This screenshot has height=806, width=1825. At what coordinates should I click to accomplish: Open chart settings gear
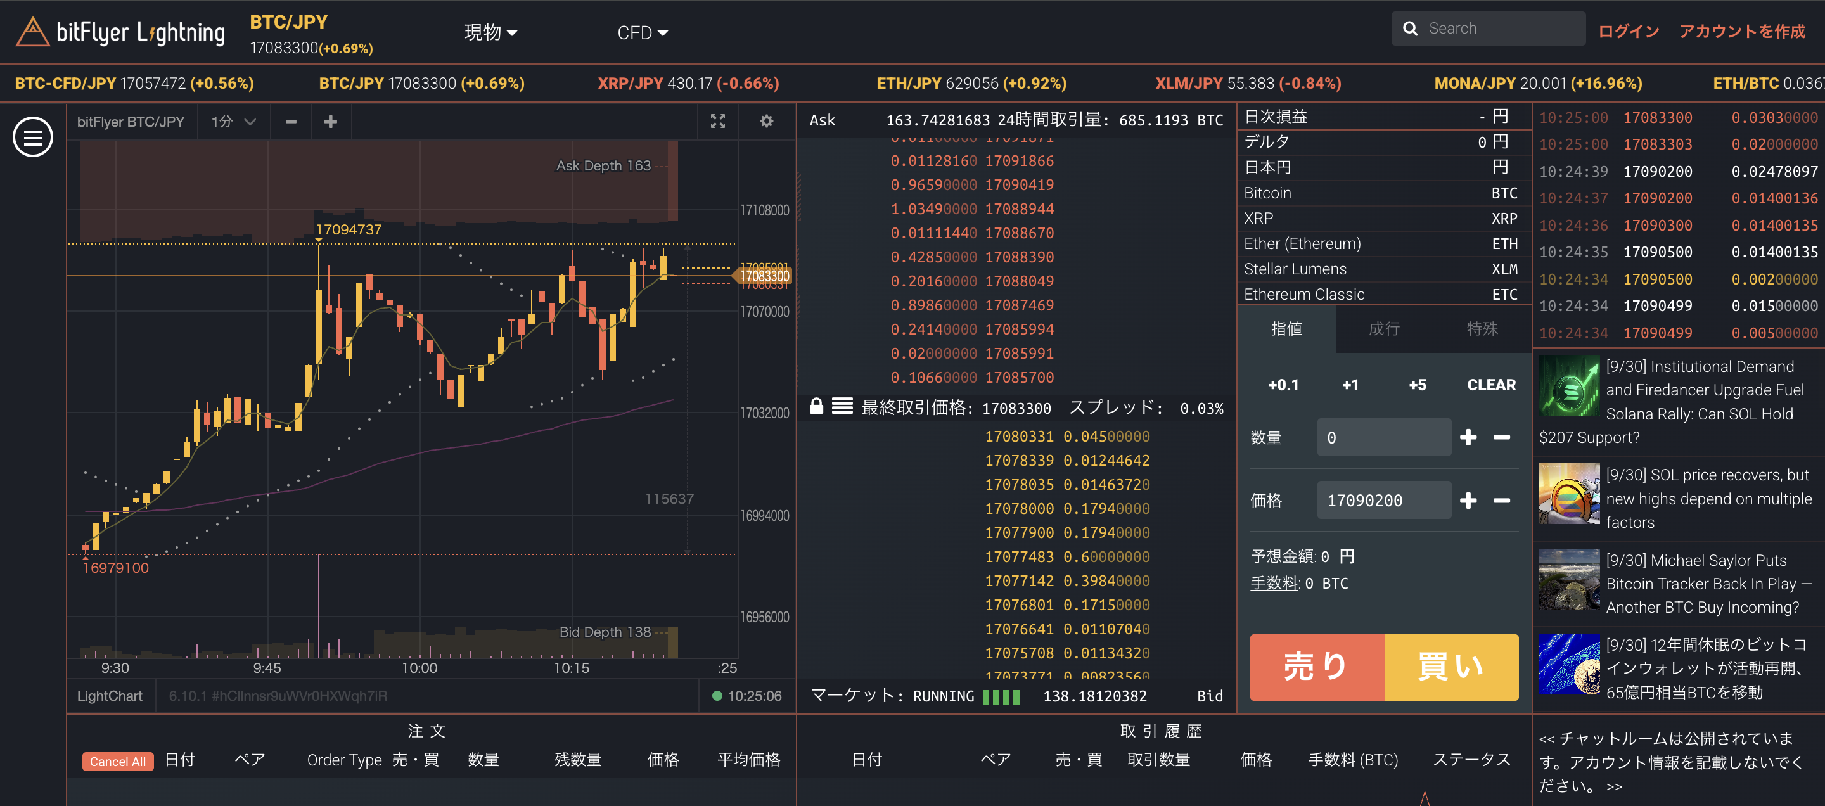(x=766, y=122)
